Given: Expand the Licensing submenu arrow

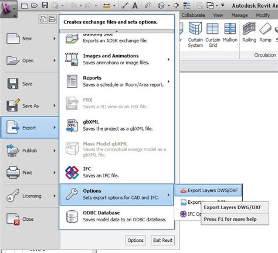Looking at the screenshot, I should click(55, 196).
